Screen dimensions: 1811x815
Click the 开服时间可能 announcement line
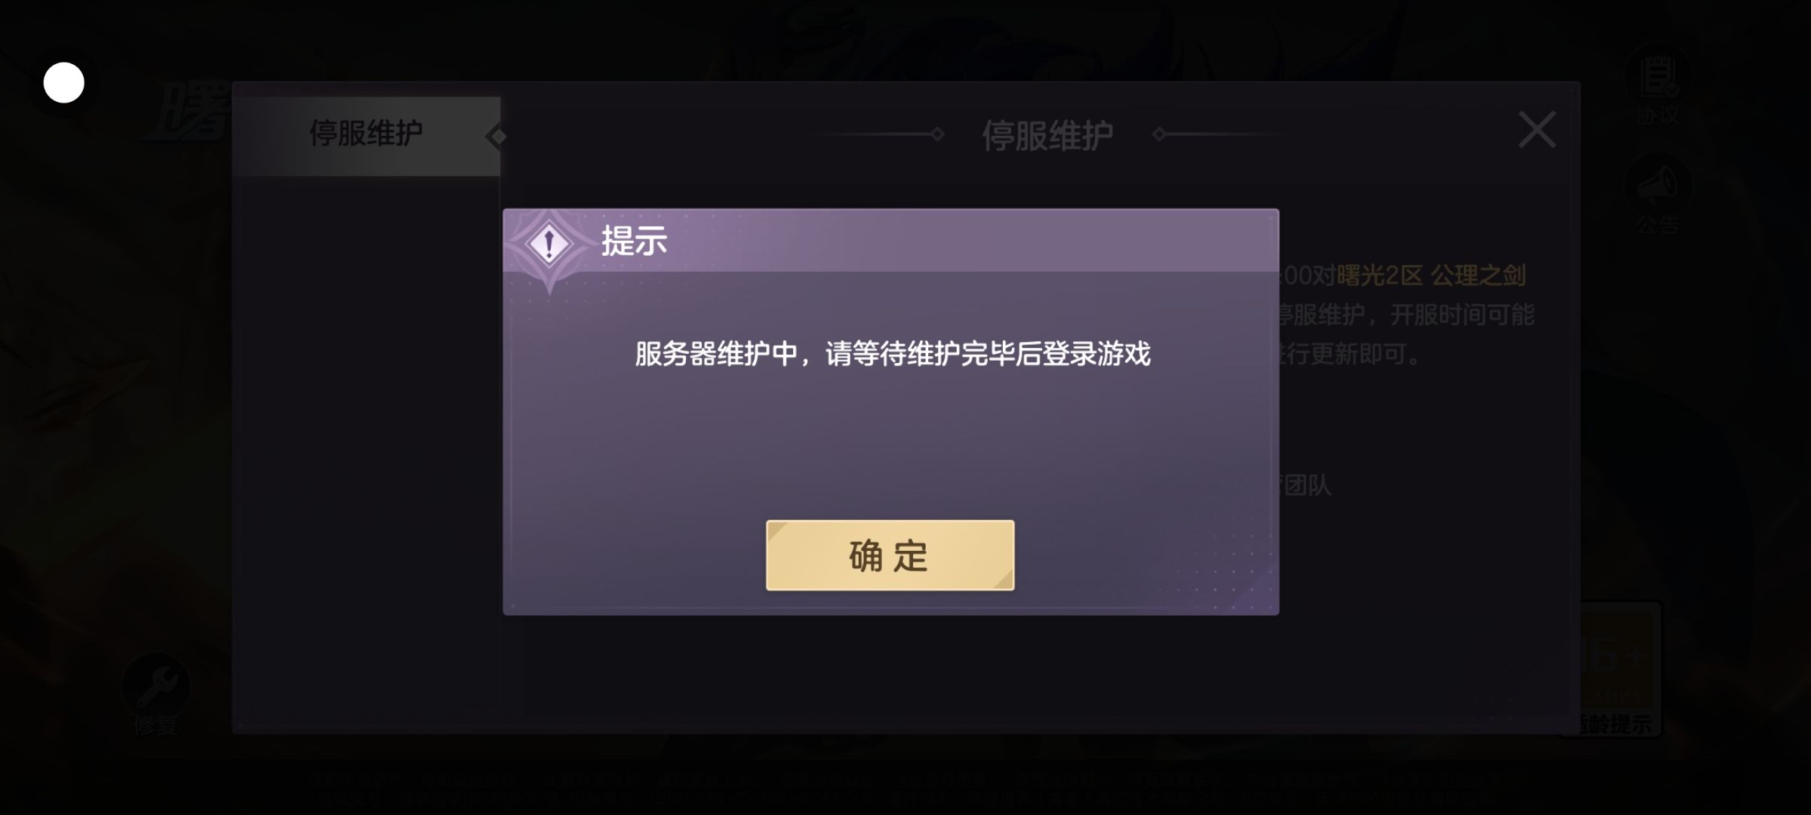pos(1462,315)
